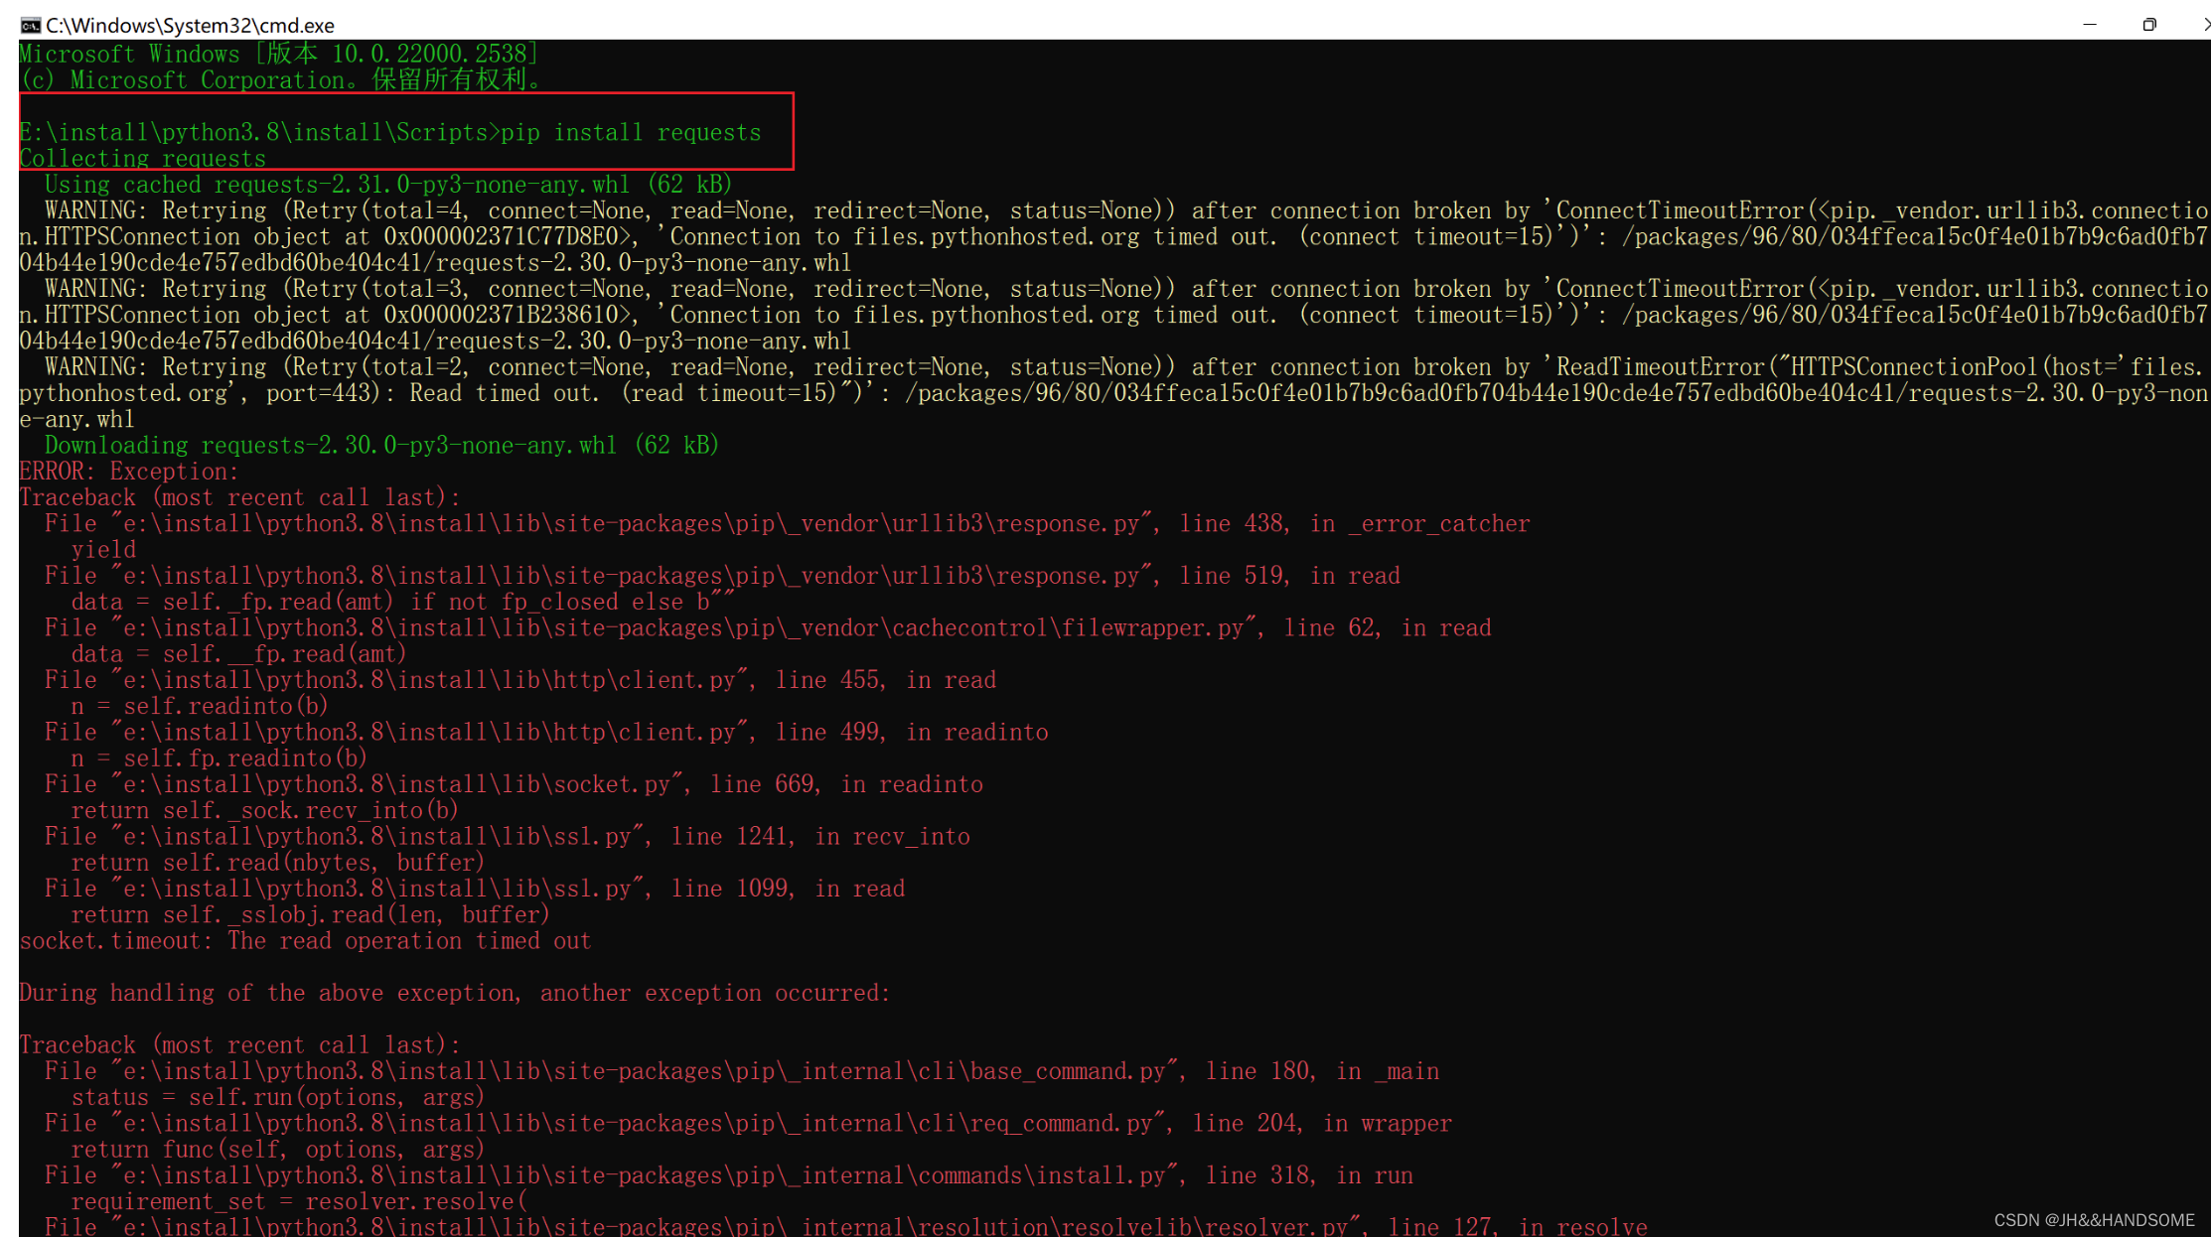Click the install.py line 318 in run entry
2211x1237 pixels.
pos(729,1175)
